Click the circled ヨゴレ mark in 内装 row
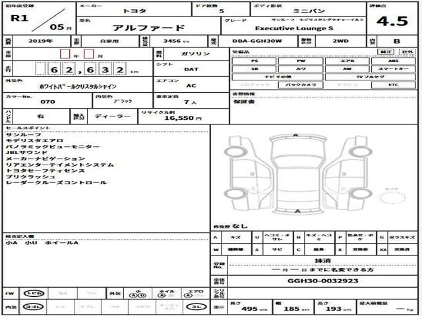The height and width of the screenshot is (316, 422). click(34, 307)
